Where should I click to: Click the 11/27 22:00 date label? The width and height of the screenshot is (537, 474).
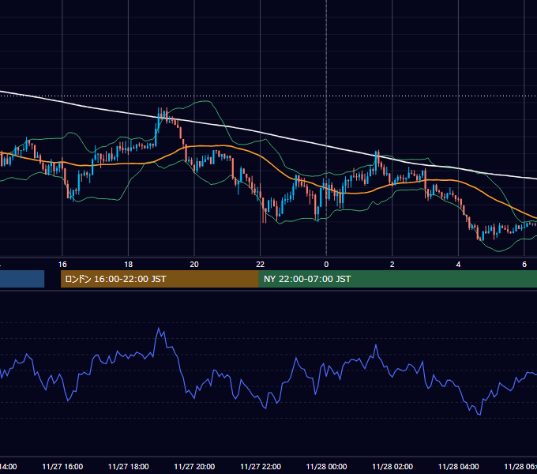click(261, 466)
